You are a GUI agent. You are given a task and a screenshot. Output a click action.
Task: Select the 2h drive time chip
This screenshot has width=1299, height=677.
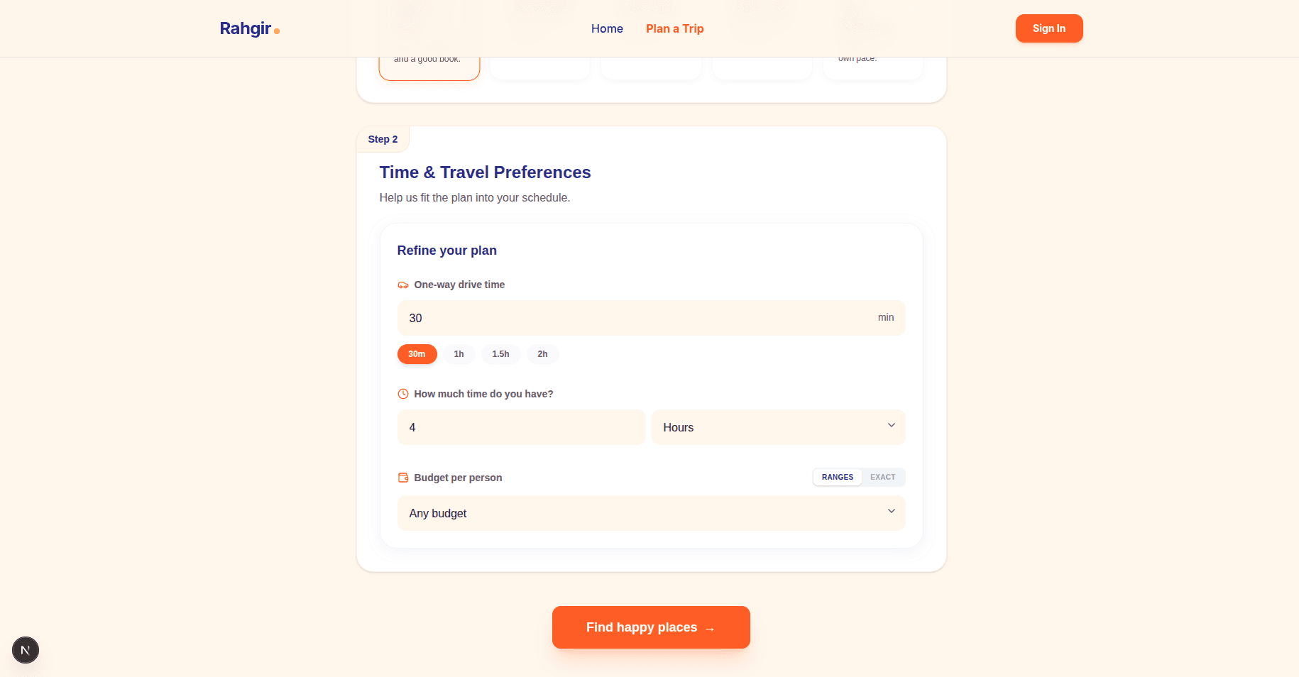(x=542, y=354)
